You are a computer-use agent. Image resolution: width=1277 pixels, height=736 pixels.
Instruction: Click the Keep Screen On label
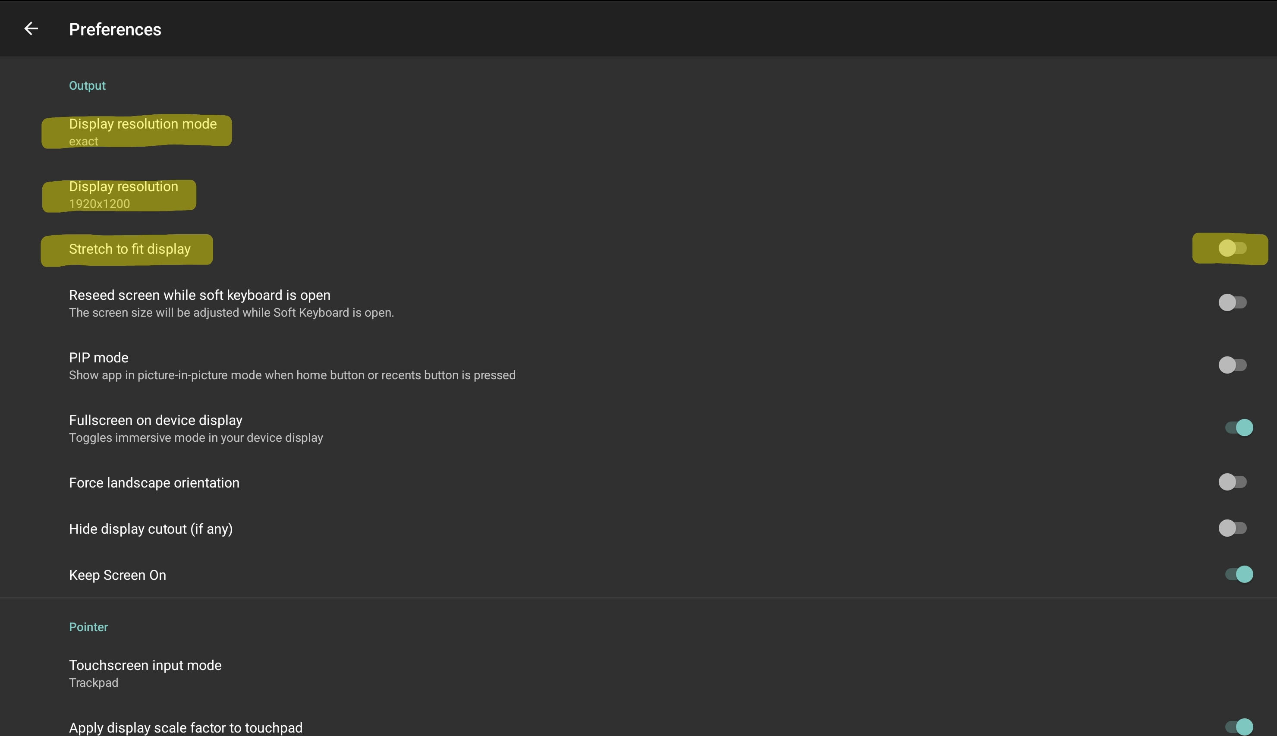point(118,575)
